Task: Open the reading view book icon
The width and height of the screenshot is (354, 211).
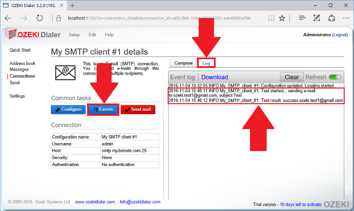Action: (271, 18)
